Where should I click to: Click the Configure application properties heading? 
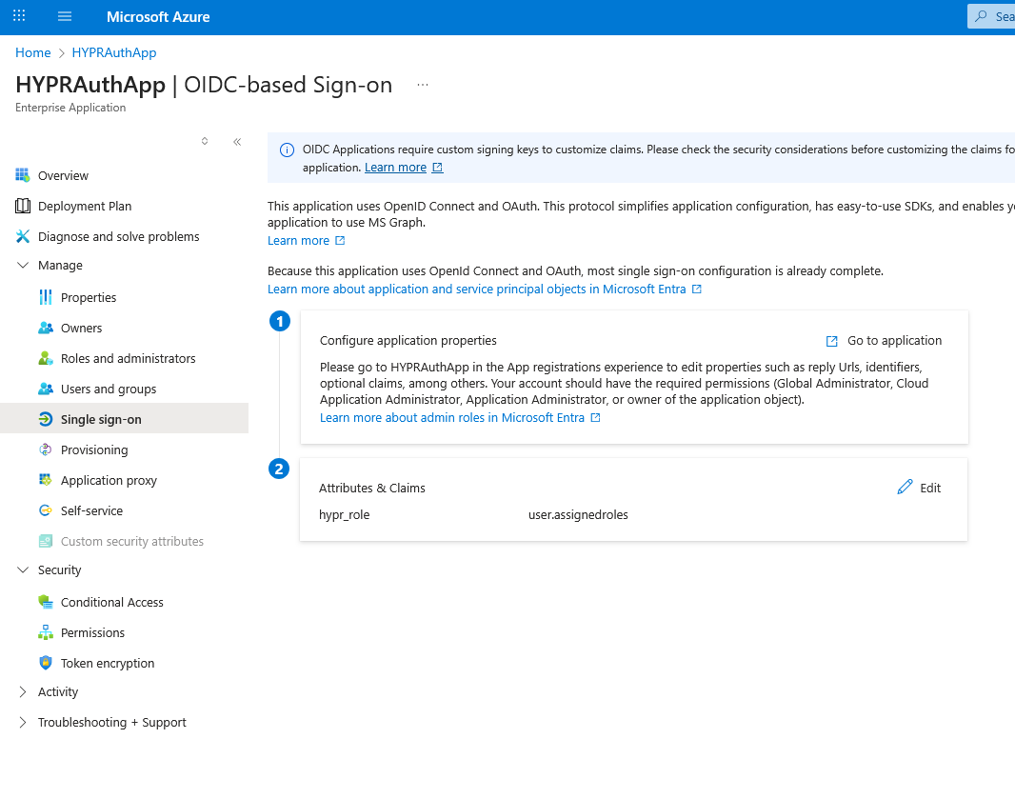pyautogui.click(x=408, y=341)
